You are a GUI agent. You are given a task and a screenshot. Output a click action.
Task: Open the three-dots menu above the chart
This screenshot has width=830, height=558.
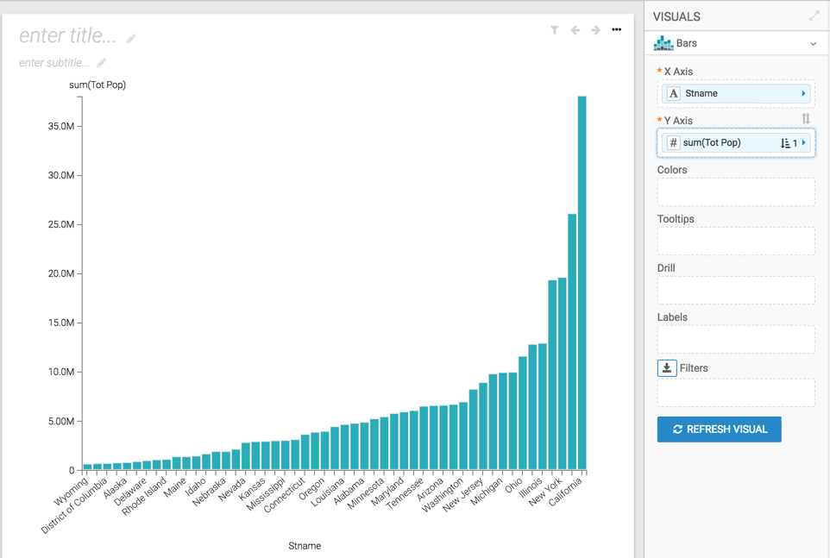[616, 30]
